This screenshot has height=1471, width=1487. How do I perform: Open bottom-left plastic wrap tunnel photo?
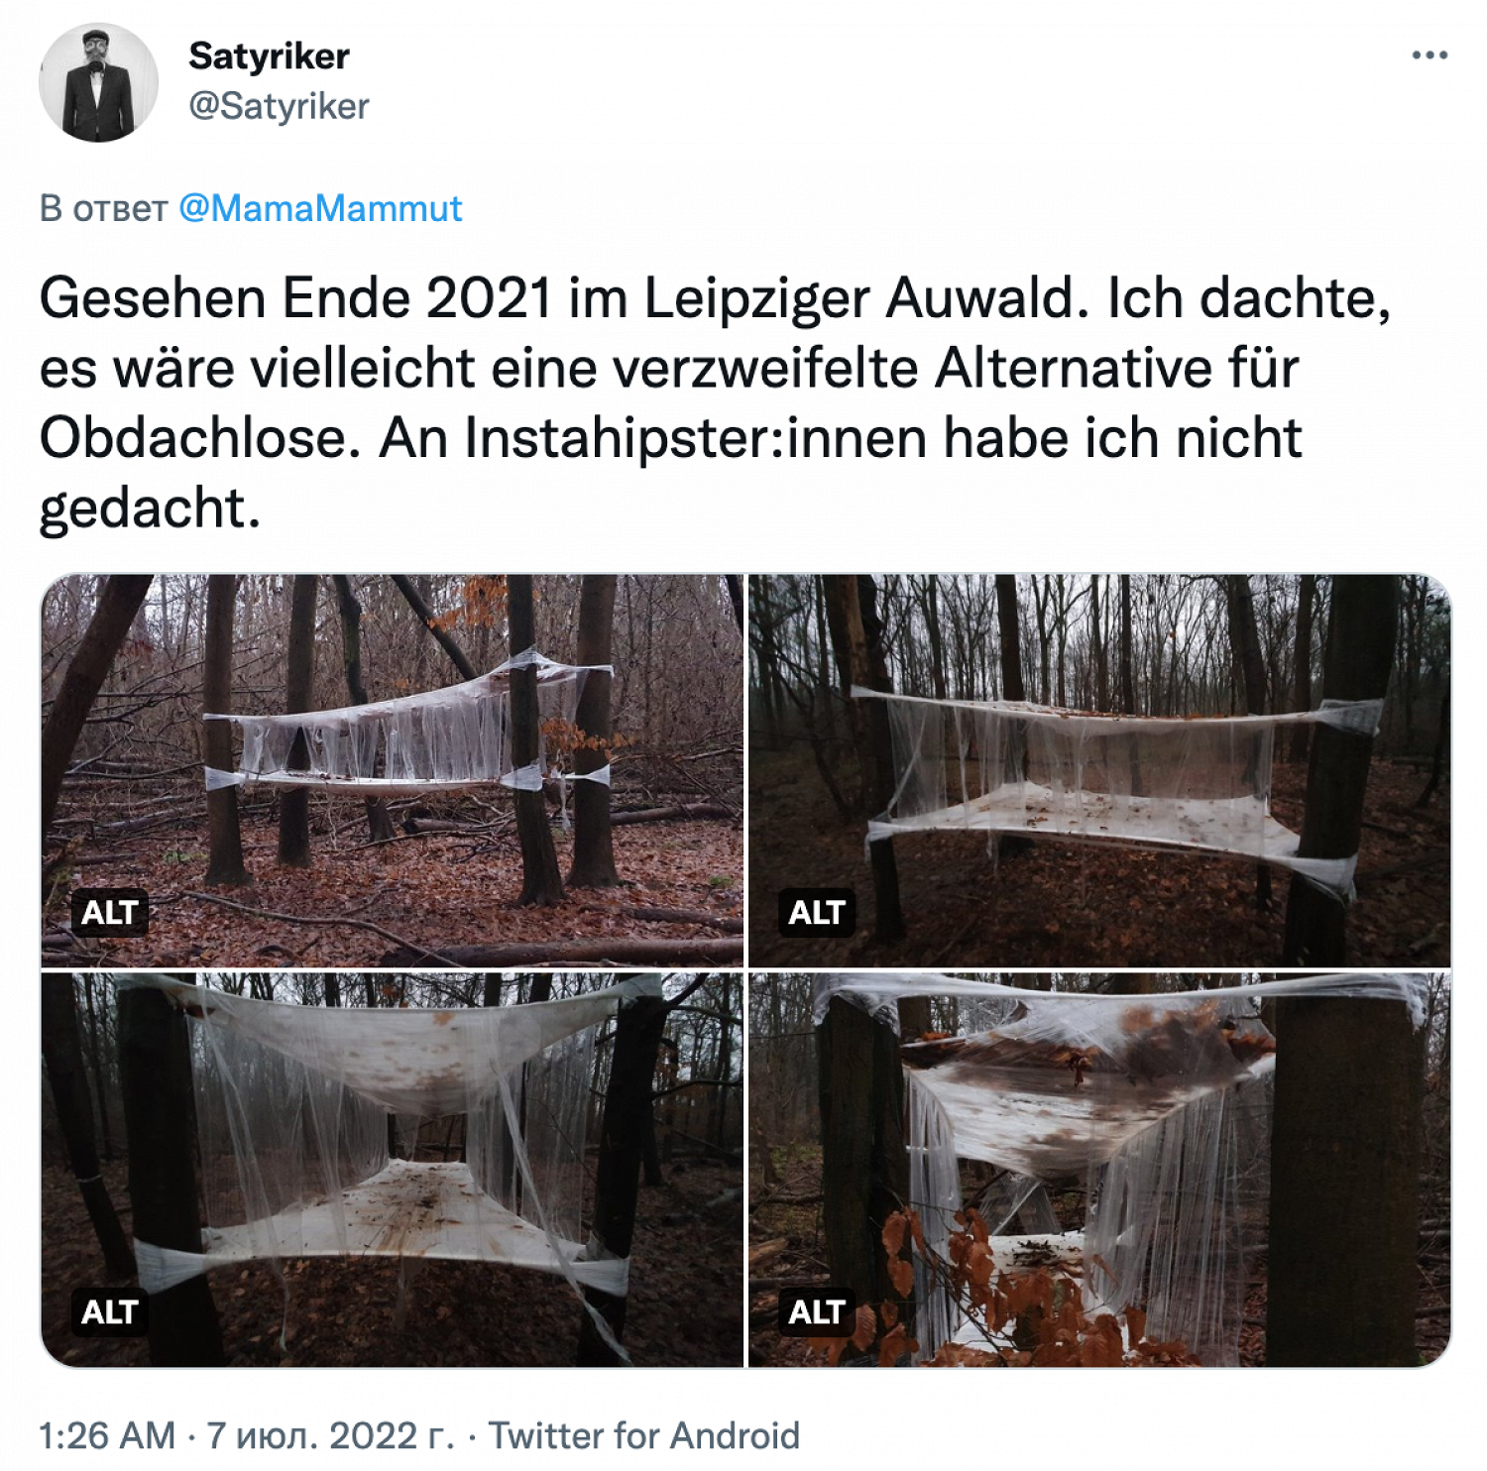392,1170
